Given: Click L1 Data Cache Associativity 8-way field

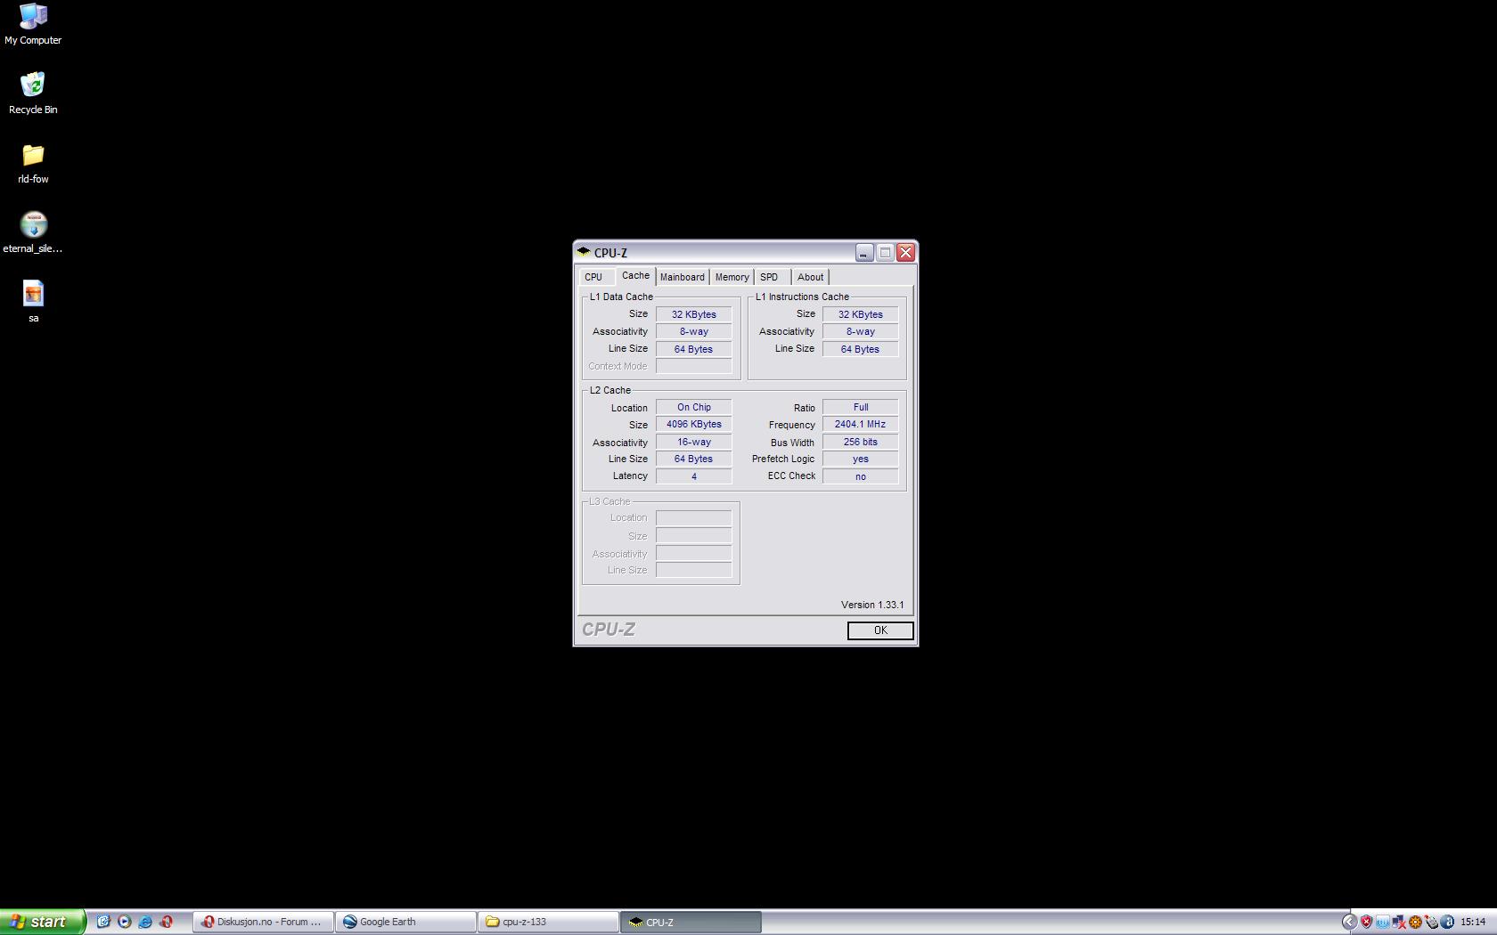Looking at the screenshot, I should click(x=693, y=331).
